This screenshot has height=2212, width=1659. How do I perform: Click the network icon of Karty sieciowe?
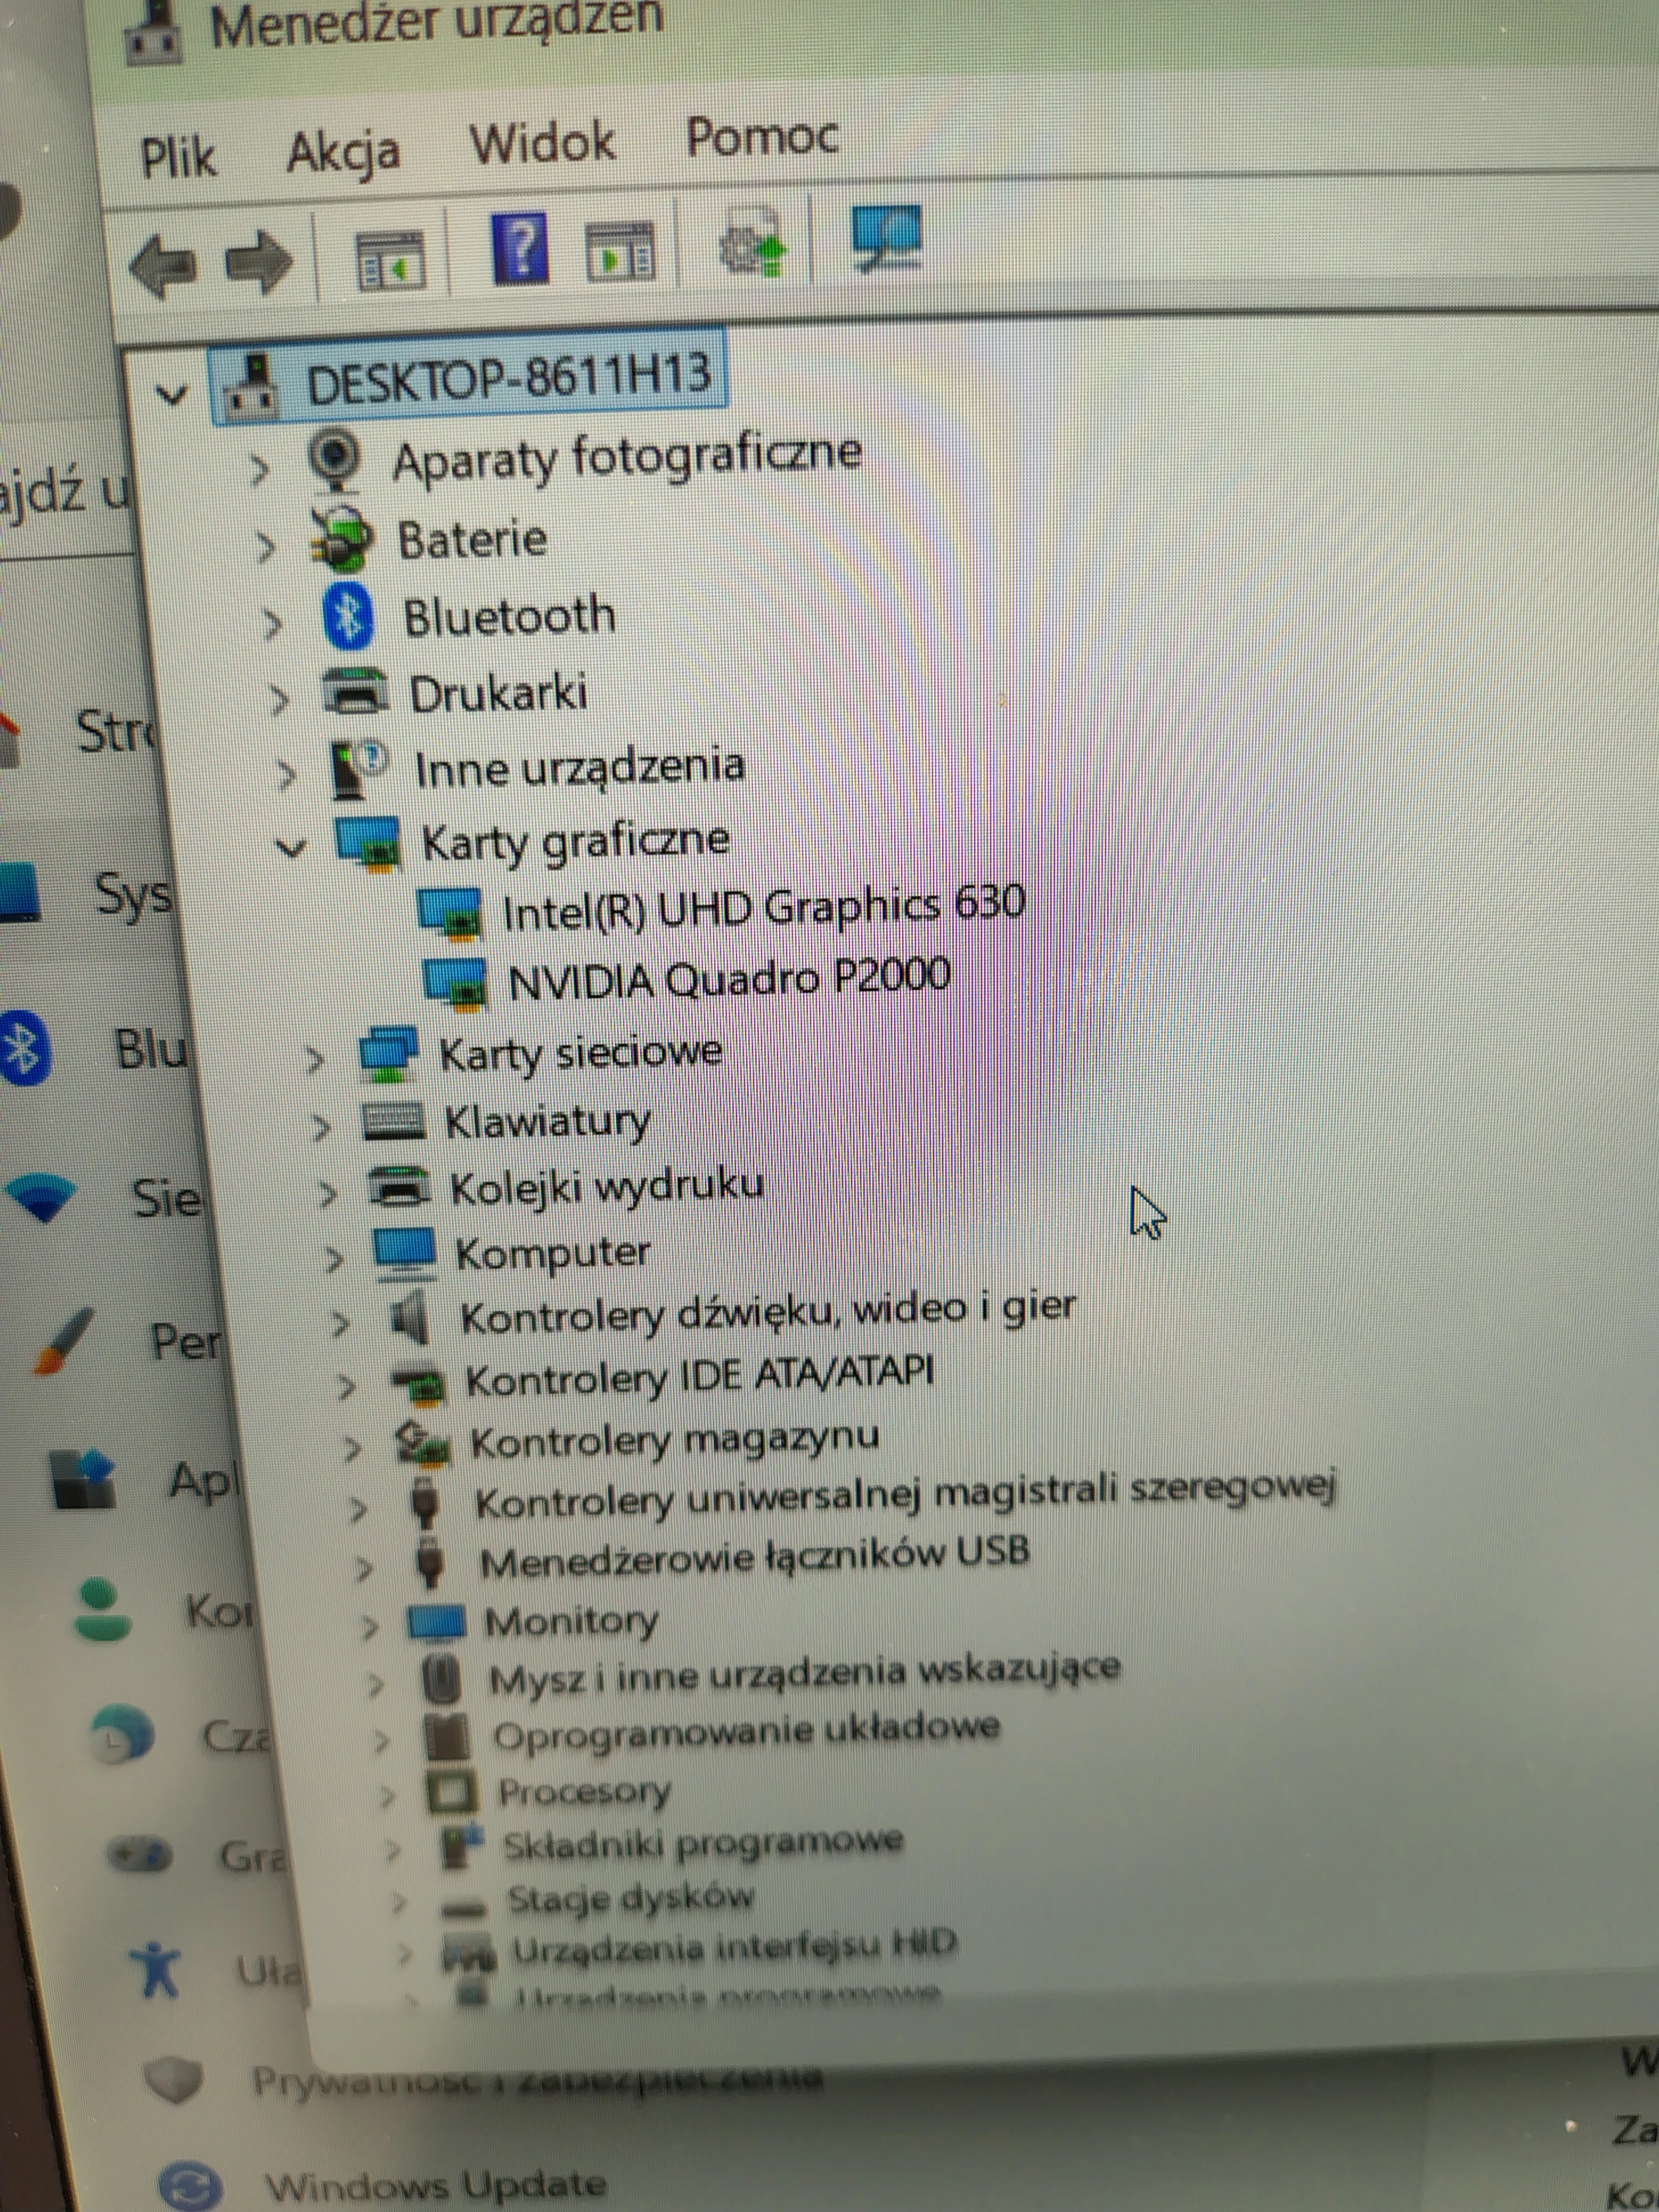click(389, 1054)
